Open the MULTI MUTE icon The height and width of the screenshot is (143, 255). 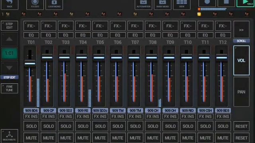pyautogui.click(x=10, y=136)
